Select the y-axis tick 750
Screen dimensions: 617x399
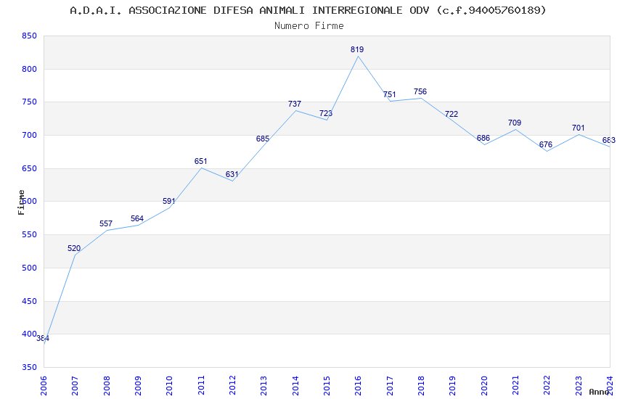tap(29, 102)
